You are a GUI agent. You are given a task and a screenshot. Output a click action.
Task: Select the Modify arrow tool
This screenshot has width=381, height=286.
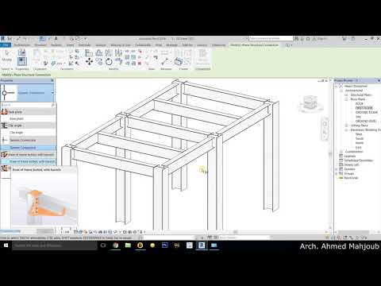pyautogui.click(x=7, y=55)
